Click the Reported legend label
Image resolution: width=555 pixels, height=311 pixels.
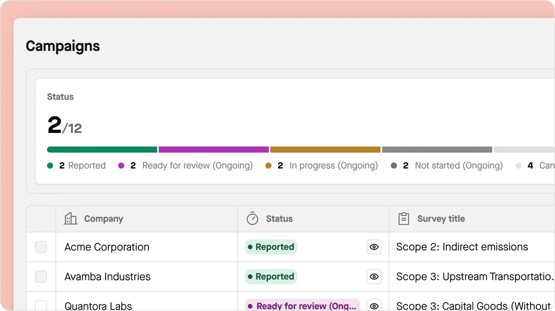click(x=87, y=166)
